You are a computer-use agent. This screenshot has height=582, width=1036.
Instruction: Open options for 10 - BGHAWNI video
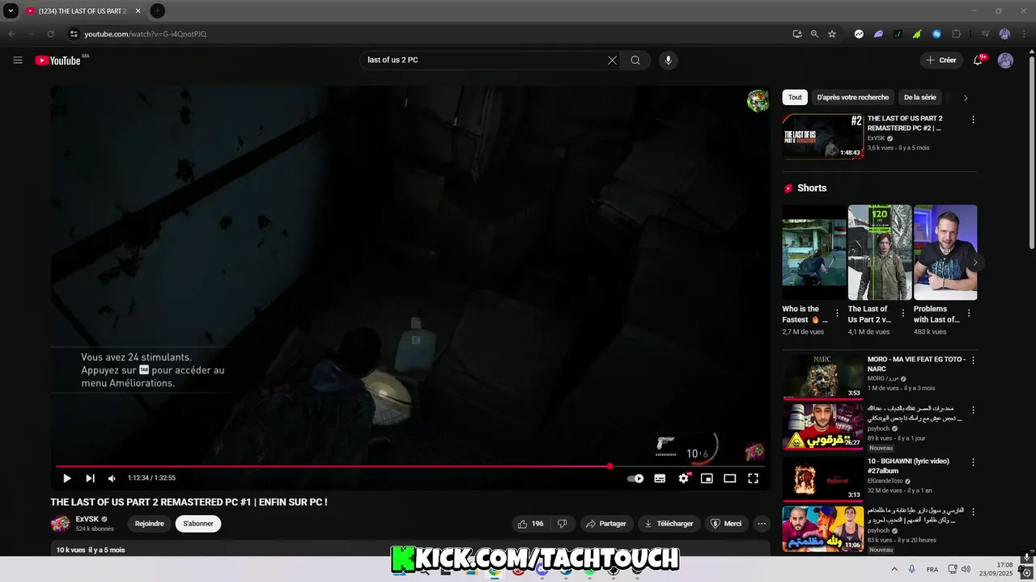pyautogui.click(x=973, y=462)
